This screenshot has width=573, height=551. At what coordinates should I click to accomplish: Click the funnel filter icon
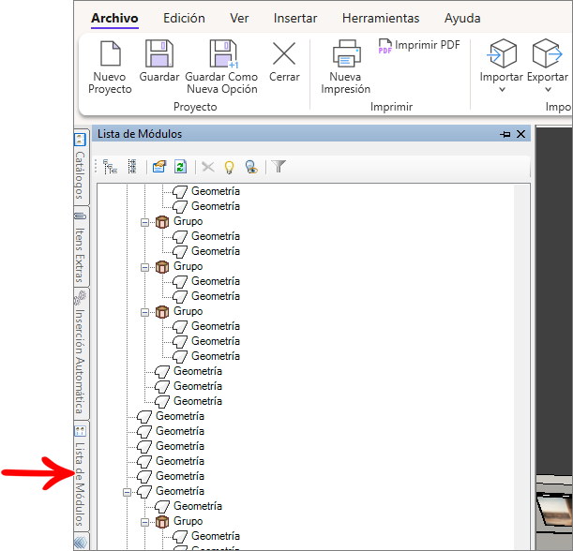(x=279, y=167)
